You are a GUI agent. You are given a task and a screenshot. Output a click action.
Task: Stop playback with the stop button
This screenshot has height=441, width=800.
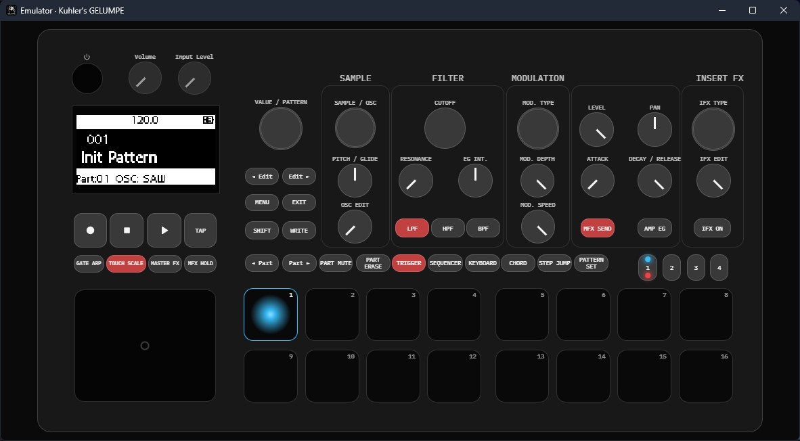coord(127,231)
